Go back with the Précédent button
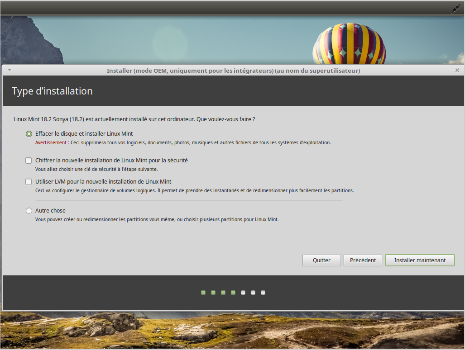Screen dimensions: 465x350 click(363, 260)
